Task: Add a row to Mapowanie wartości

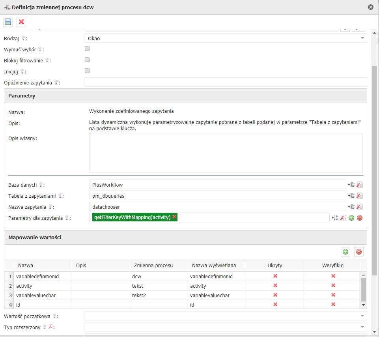Action: click(345, 252)
